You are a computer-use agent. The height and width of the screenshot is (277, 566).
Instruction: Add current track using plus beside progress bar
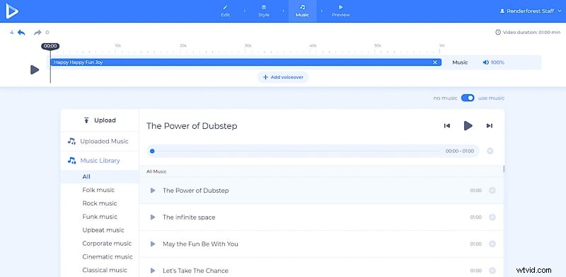tap(490, 151)
